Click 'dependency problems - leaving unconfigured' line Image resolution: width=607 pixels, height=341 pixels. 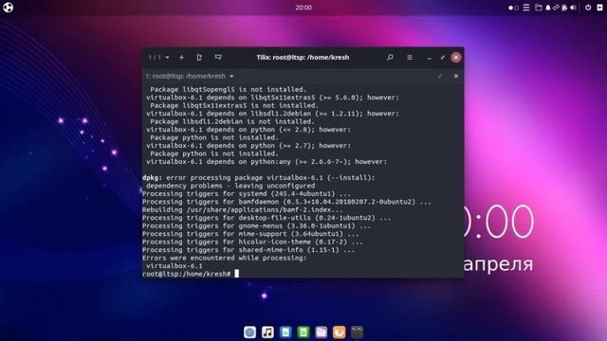(x=230, y=186)
